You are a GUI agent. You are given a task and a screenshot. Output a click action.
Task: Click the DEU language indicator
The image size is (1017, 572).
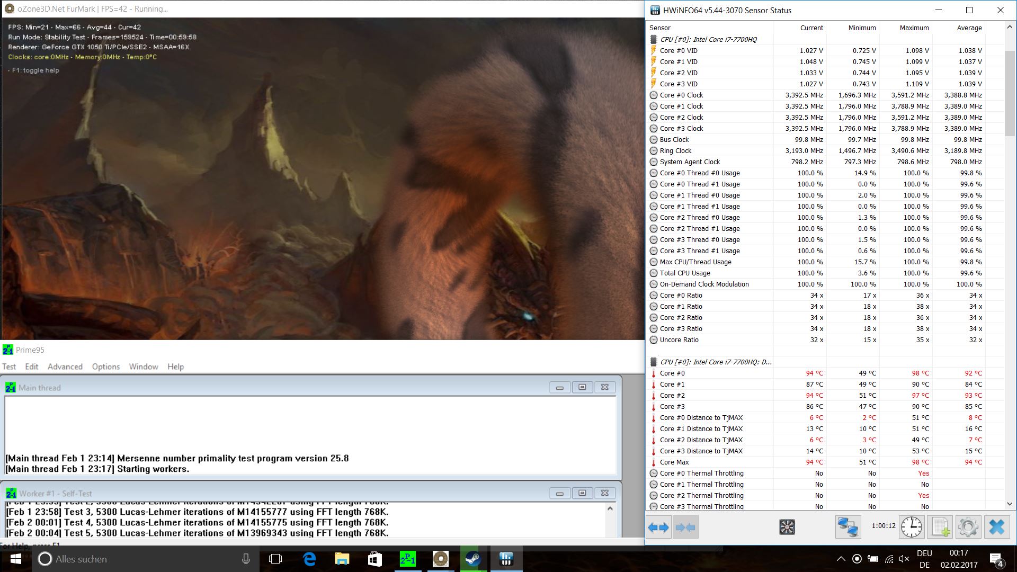click(x=924, y=553)
